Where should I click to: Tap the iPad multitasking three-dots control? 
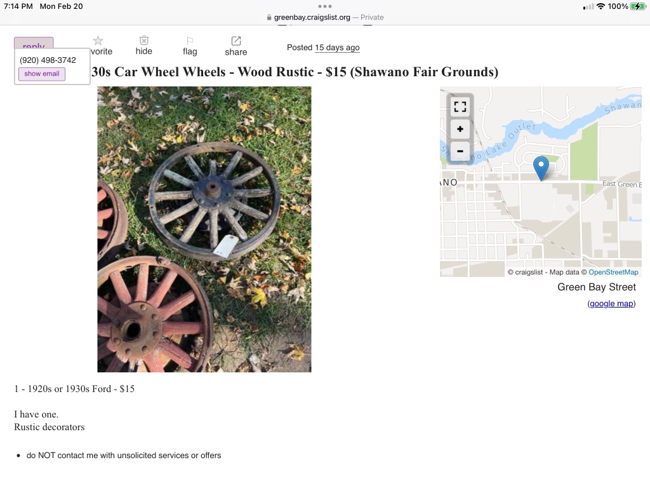click(x=325, y=6)
